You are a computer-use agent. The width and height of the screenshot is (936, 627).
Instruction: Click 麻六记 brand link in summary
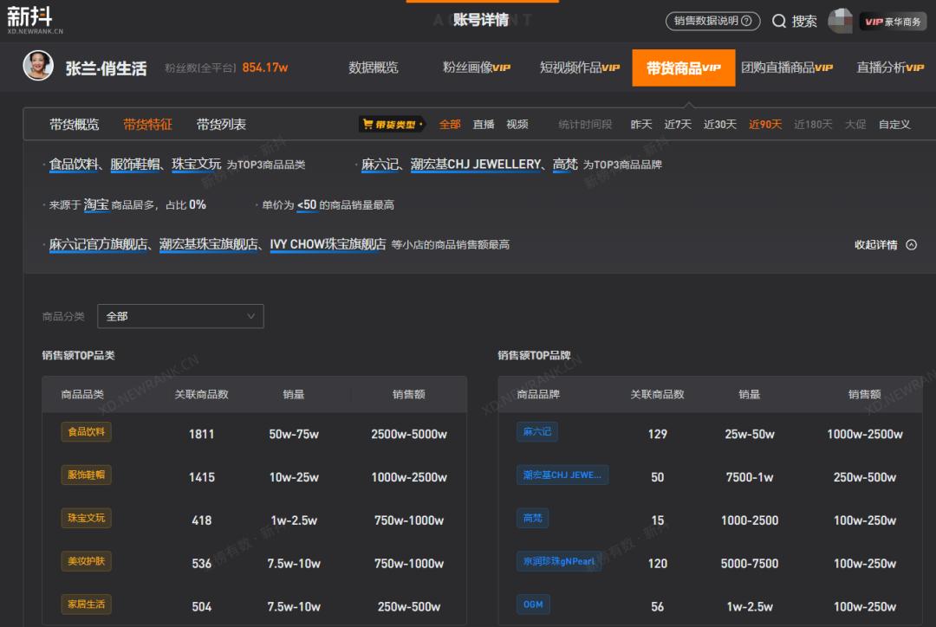pyautogui.click(x=380, y=164)
